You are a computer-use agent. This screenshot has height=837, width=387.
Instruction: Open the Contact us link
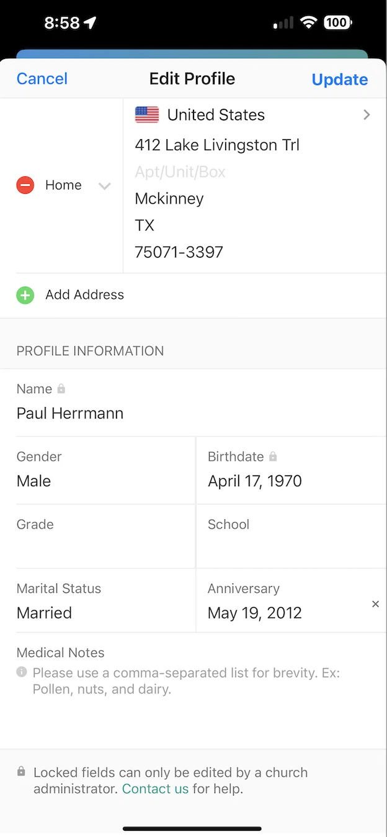pos(155,789)
